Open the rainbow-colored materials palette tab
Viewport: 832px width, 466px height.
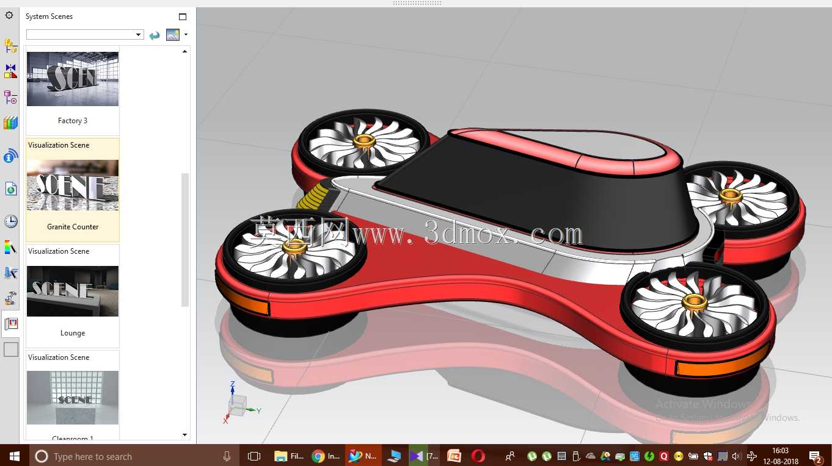pos(10,247)
